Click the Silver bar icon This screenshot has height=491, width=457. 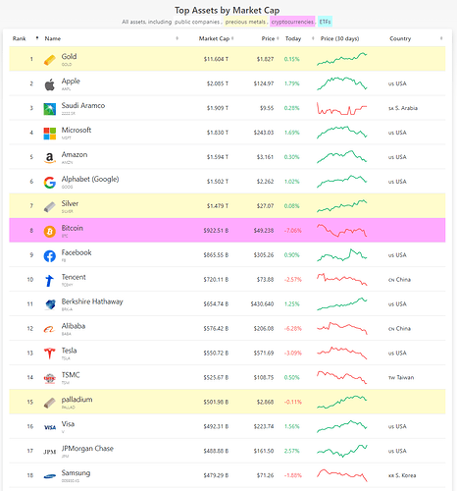coord(50,207)
